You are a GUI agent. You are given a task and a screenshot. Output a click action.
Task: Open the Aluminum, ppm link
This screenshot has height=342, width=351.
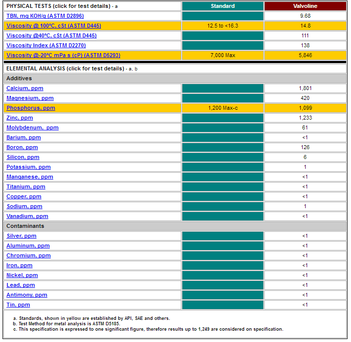click(28, 246)
